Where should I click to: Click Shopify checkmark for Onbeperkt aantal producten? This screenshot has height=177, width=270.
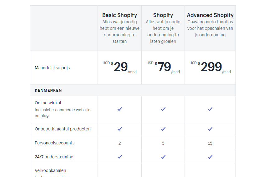click(x=163, y=129)
